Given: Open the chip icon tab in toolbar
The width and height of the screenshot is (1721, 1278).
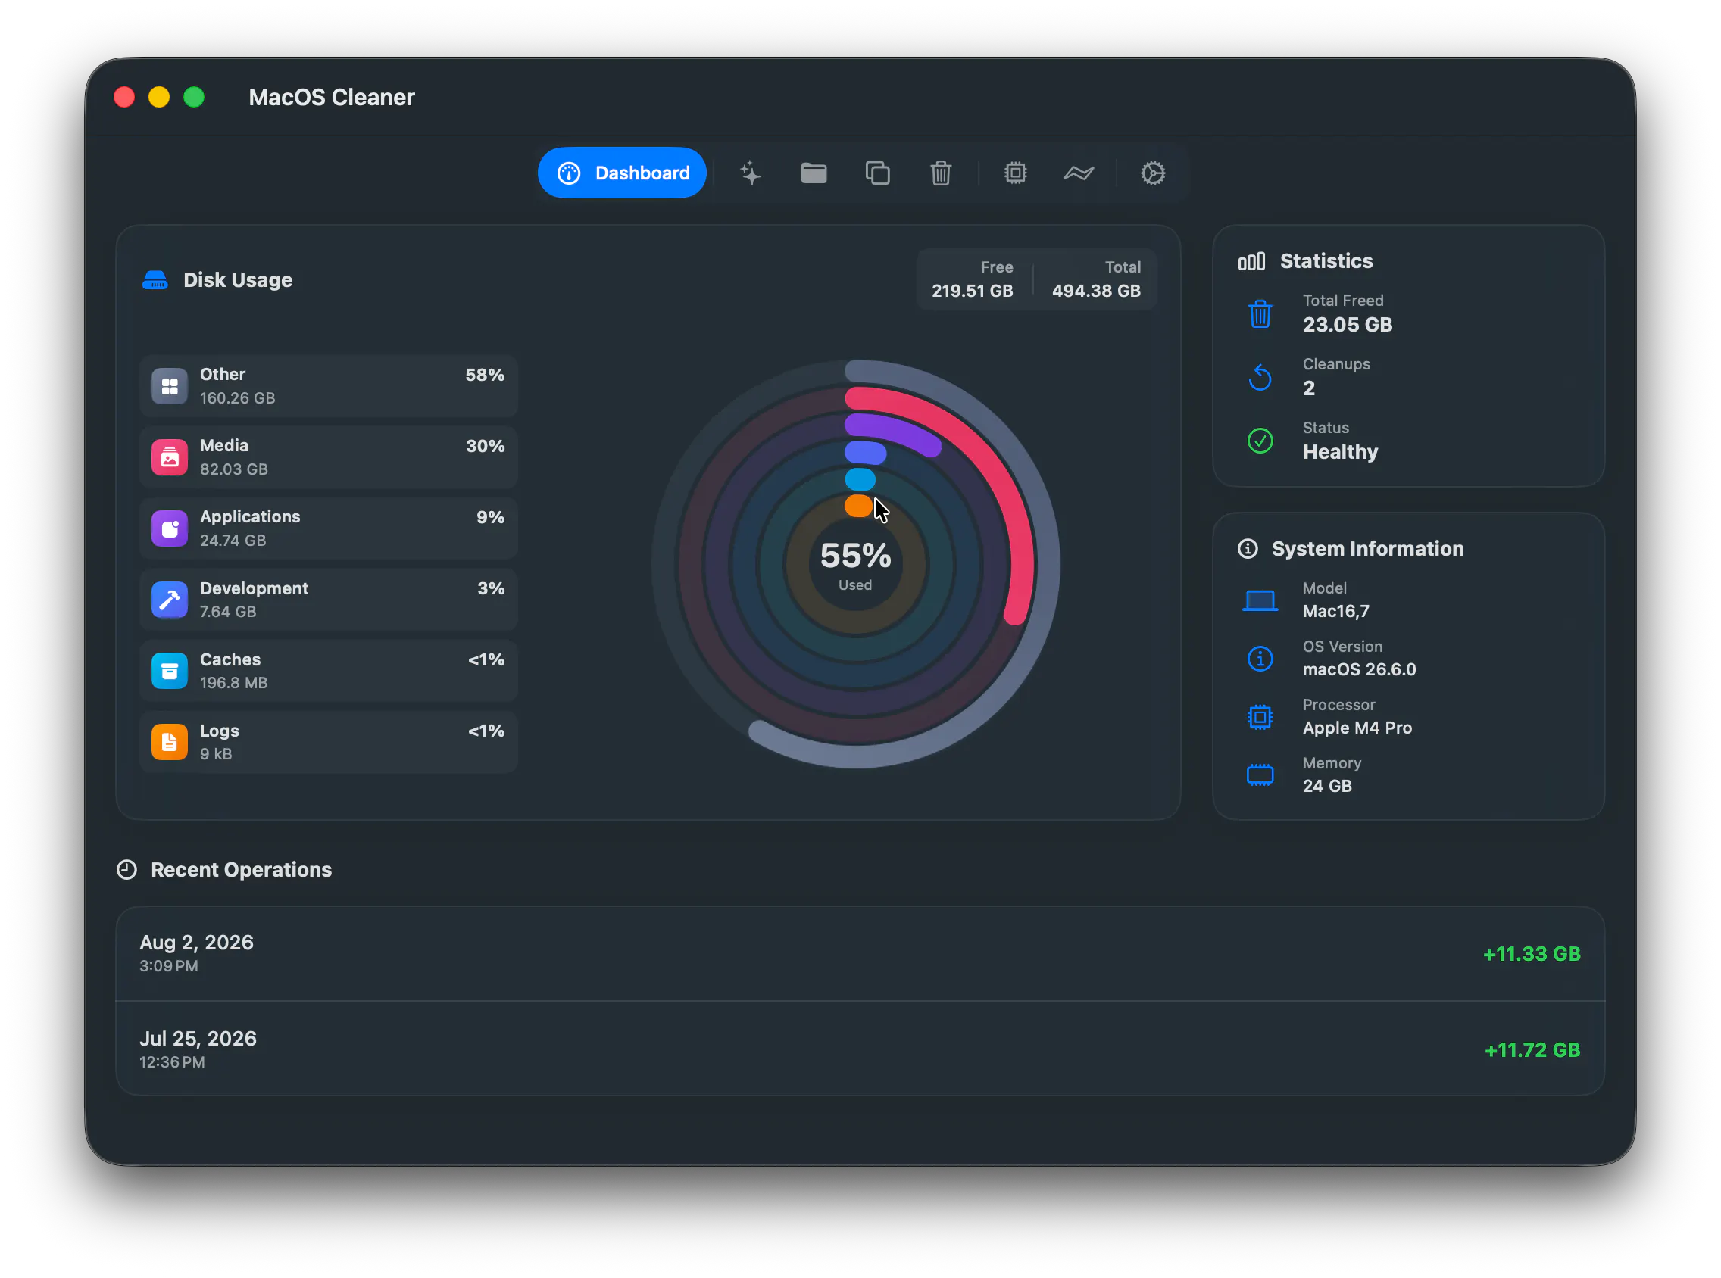Looking at the screenshot, I should tap(1014, 173).
